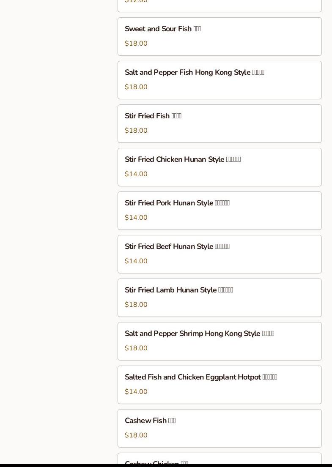Choose the Stir Fried Fish dish
The width and height of the screenshot is (332, 467).
(x=153, y=116)
